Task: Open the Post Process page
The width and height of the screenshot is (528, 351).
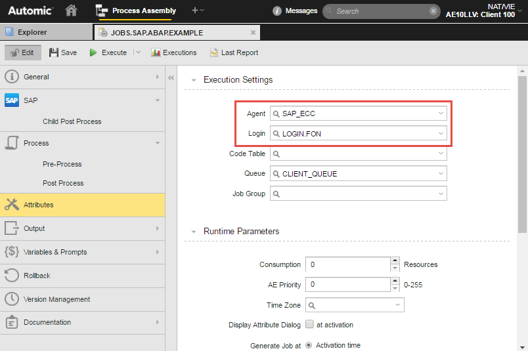Action: tap(63, 184)
